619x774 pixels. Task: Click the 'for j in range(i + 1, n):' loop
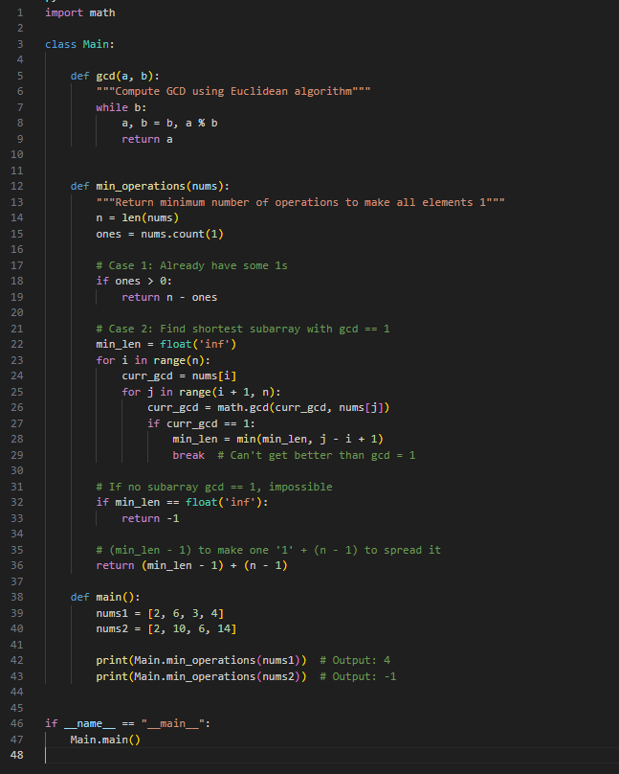coord(201,392)
